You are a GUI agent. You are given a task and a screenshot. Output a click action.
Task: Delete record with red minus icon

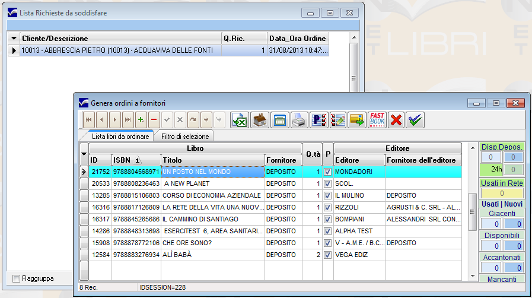tap(154, 120)
